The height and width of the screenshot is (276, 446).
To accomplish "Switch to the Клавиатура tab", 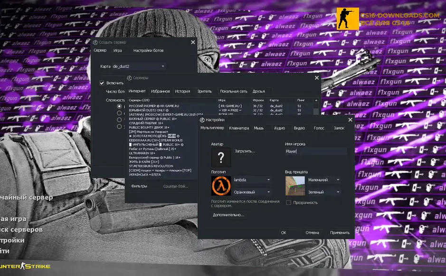I will click(238, 128).
